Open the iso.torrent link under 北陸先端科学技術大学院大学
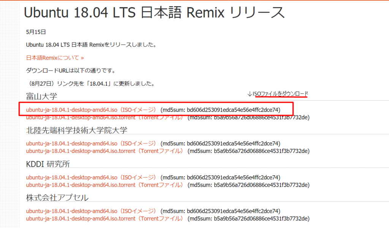The width and height of the screenshot is (389, 228). (x=104, y=151)
